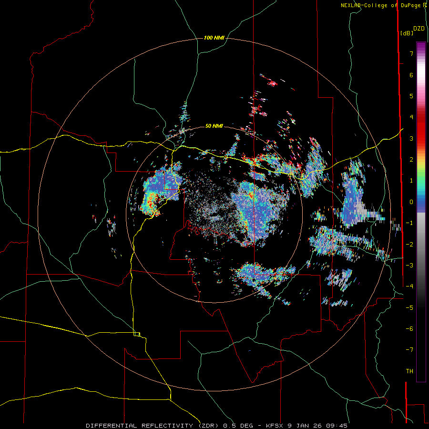This screenshot has width=429, height=429.
Task: Click the "-4" value on the color scale
Action: click(x=409, y=286)
